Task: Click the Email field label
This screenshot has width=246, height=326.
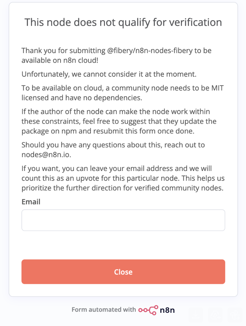Action: tap(31, 202)
